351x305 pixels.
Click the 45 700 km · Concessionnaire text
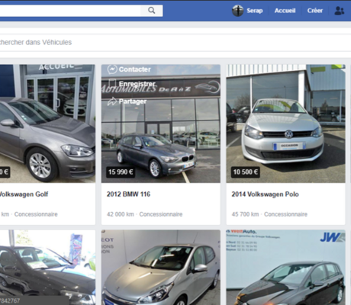tap(269, 214)
